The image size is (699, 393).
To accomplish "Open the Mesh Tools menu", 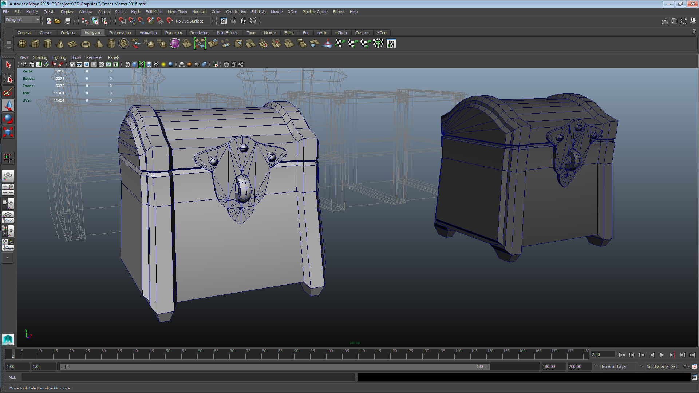I will (177, 12).
